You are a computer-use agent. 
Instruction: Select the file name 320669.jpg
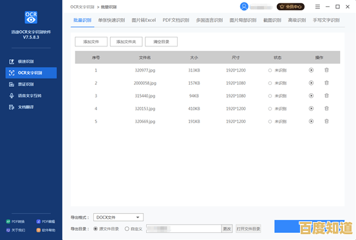point(145,122)
